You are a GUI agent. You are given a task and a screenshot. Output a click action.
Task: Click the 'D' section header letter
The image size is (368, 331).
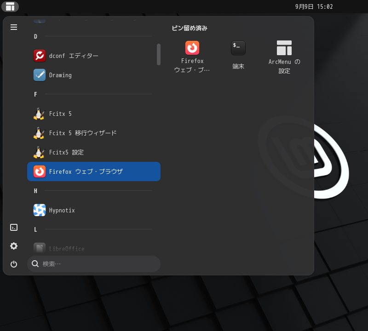pyautogui.click(x=35, y=36)
